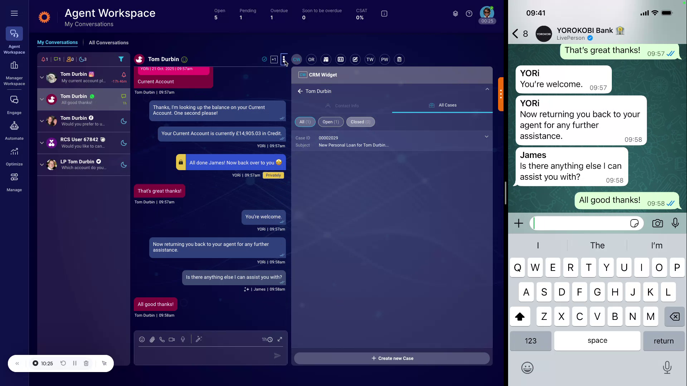Screen dimensions: 687x386
Task: Collapse the RCS User 67842 conversation
Action: pos(42,143)
